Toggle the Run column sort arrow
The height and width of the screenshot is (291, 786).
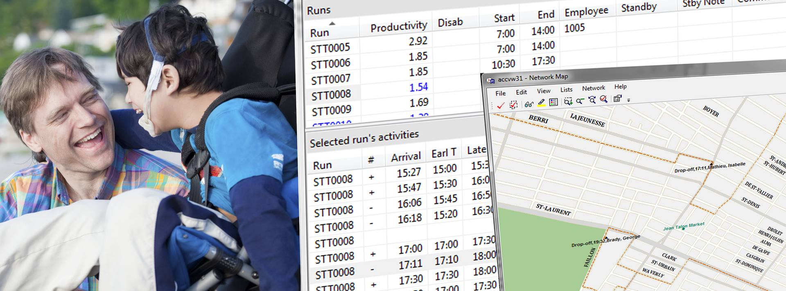(332, 24)
